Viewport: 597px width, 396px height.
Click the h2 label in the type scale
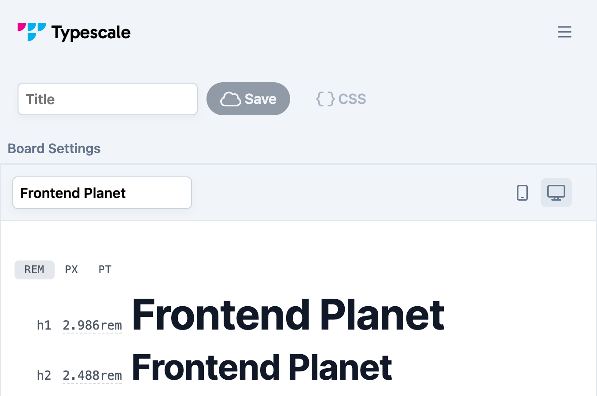pos(44,375)
